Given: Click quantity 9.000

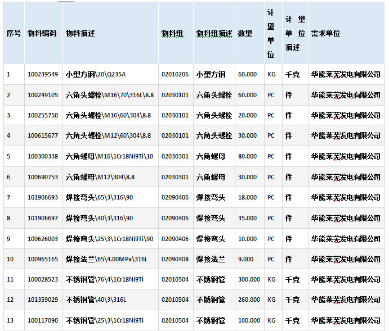Looking at the screenshot, I should click(x=245, y=260).
